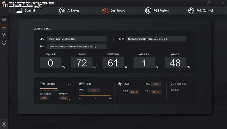
Task: Click the GPU temperature value 48
Action: (x=175, y=63)
